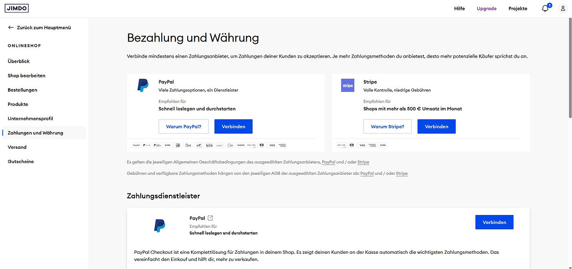Click the Mastercard badge in the PayPal card
This screenshot has width=572, height=269.
pos(262,145)
